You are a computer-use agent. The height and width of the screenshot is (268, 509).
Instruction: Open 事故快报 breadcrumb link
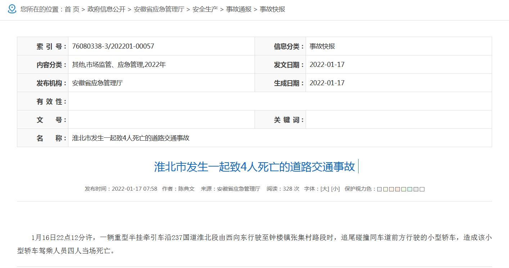coord(272,9)
